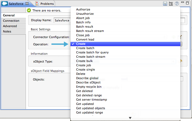Select Close job option
Viewport: 192px width, 121px height.
coord(125,35)
